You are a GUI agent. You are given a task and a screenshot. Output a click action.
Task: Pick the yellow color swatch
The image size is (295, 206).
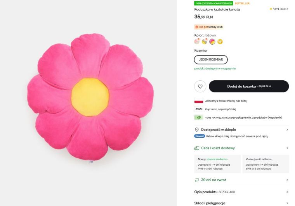coord(220,42)
